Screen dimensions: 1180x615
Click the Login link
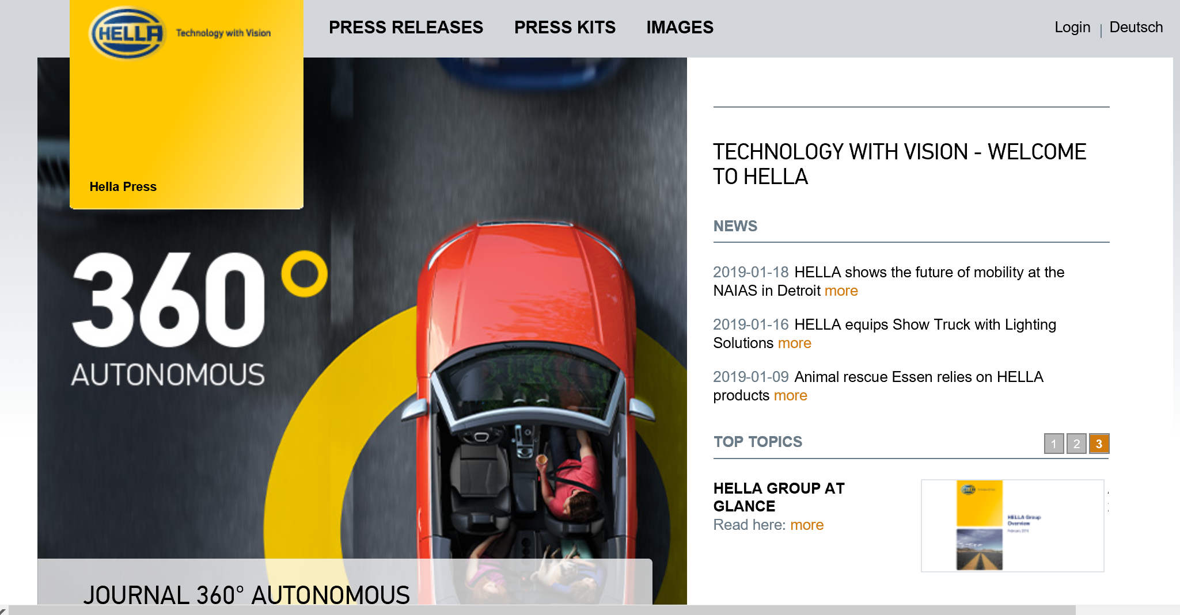pos(1072,27)
